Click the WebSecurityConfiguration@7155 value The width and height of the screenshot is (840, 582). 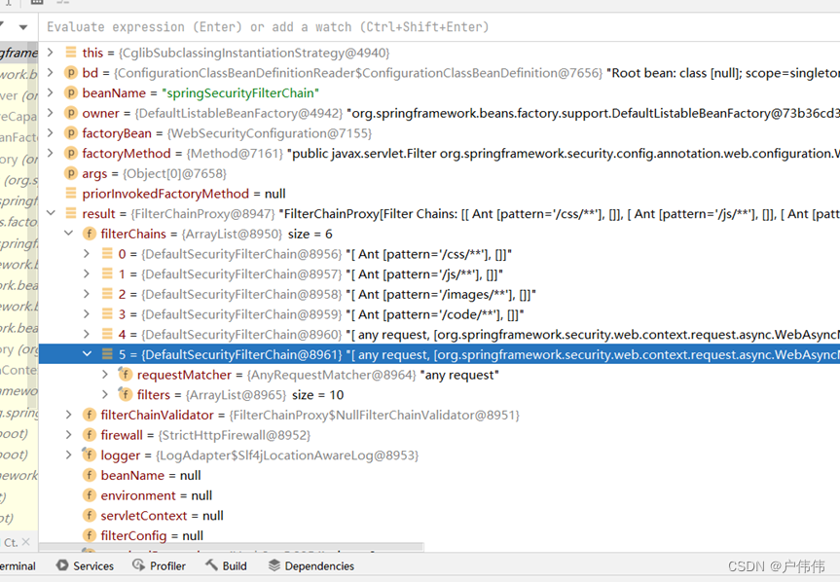tap(270, 133)
